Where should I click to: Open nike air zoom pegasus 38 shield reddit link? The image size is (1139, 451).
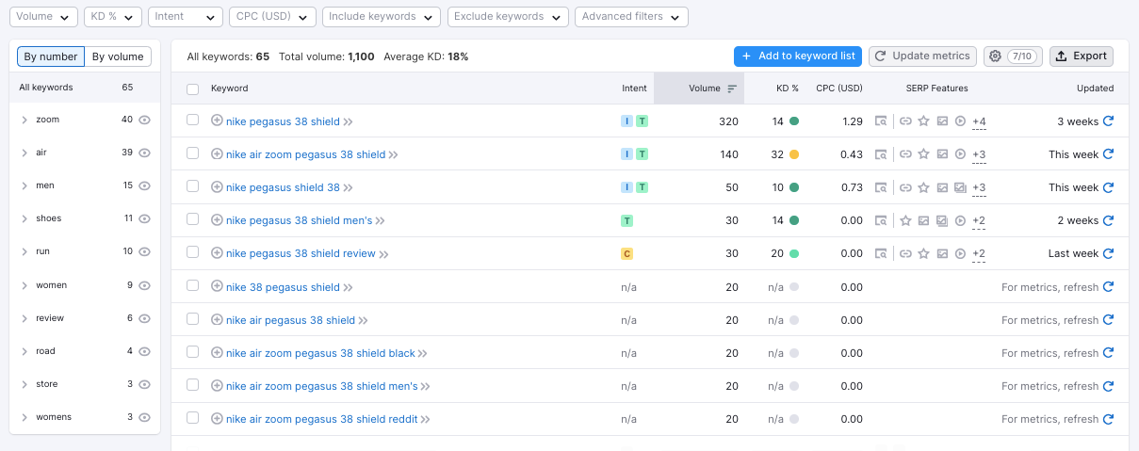coord(321,419)
